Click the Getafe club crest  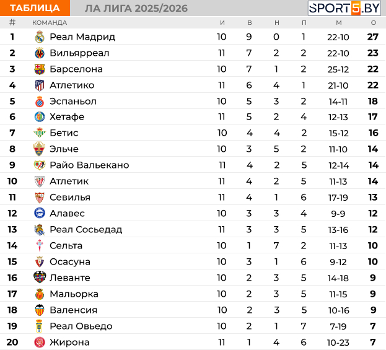pyautogui.click(x=40, y=116)
